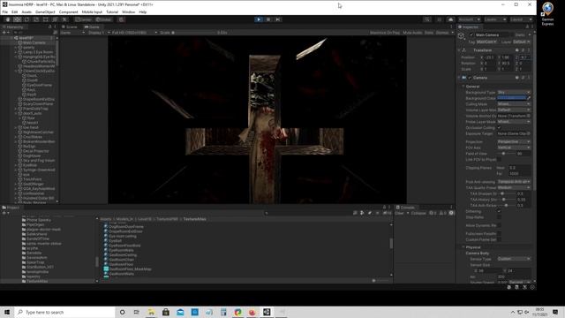The image size is (565, 318).
Task: Toggle the Stop NaNs checkbox
Action: tap(499, 217)
